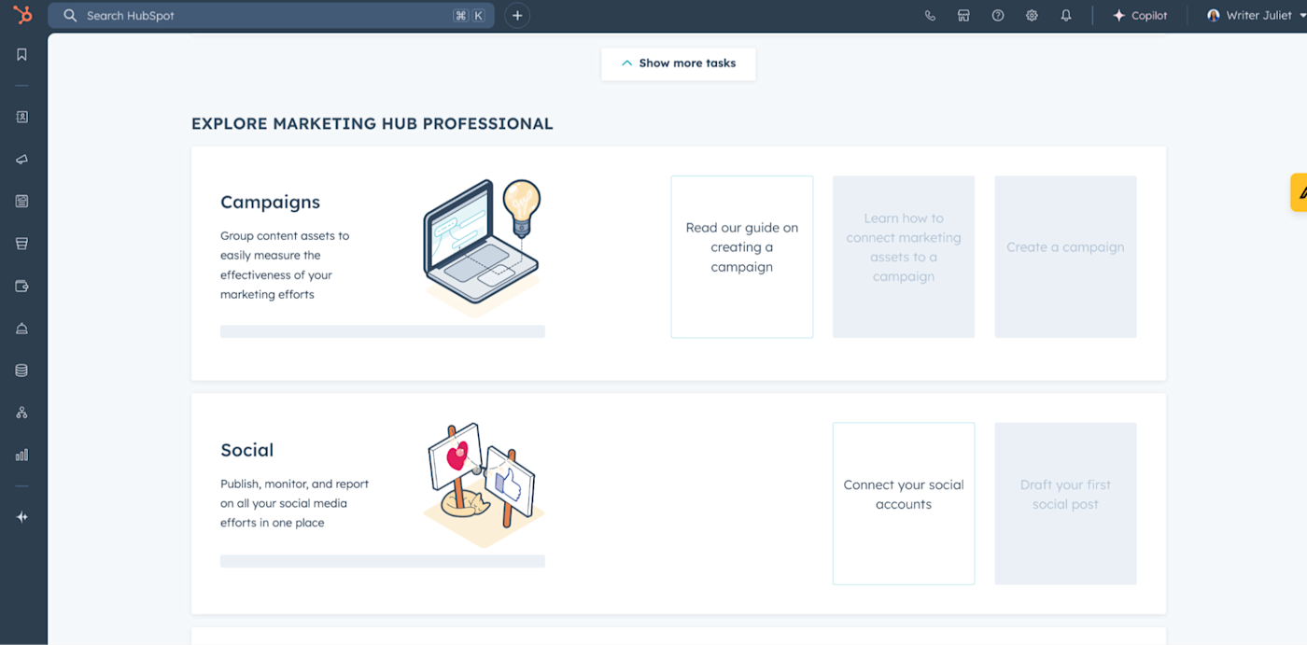This screenshot has width=1307, height=645.
Task: Select the Create a campaign card
Action: click(1065, 257)
